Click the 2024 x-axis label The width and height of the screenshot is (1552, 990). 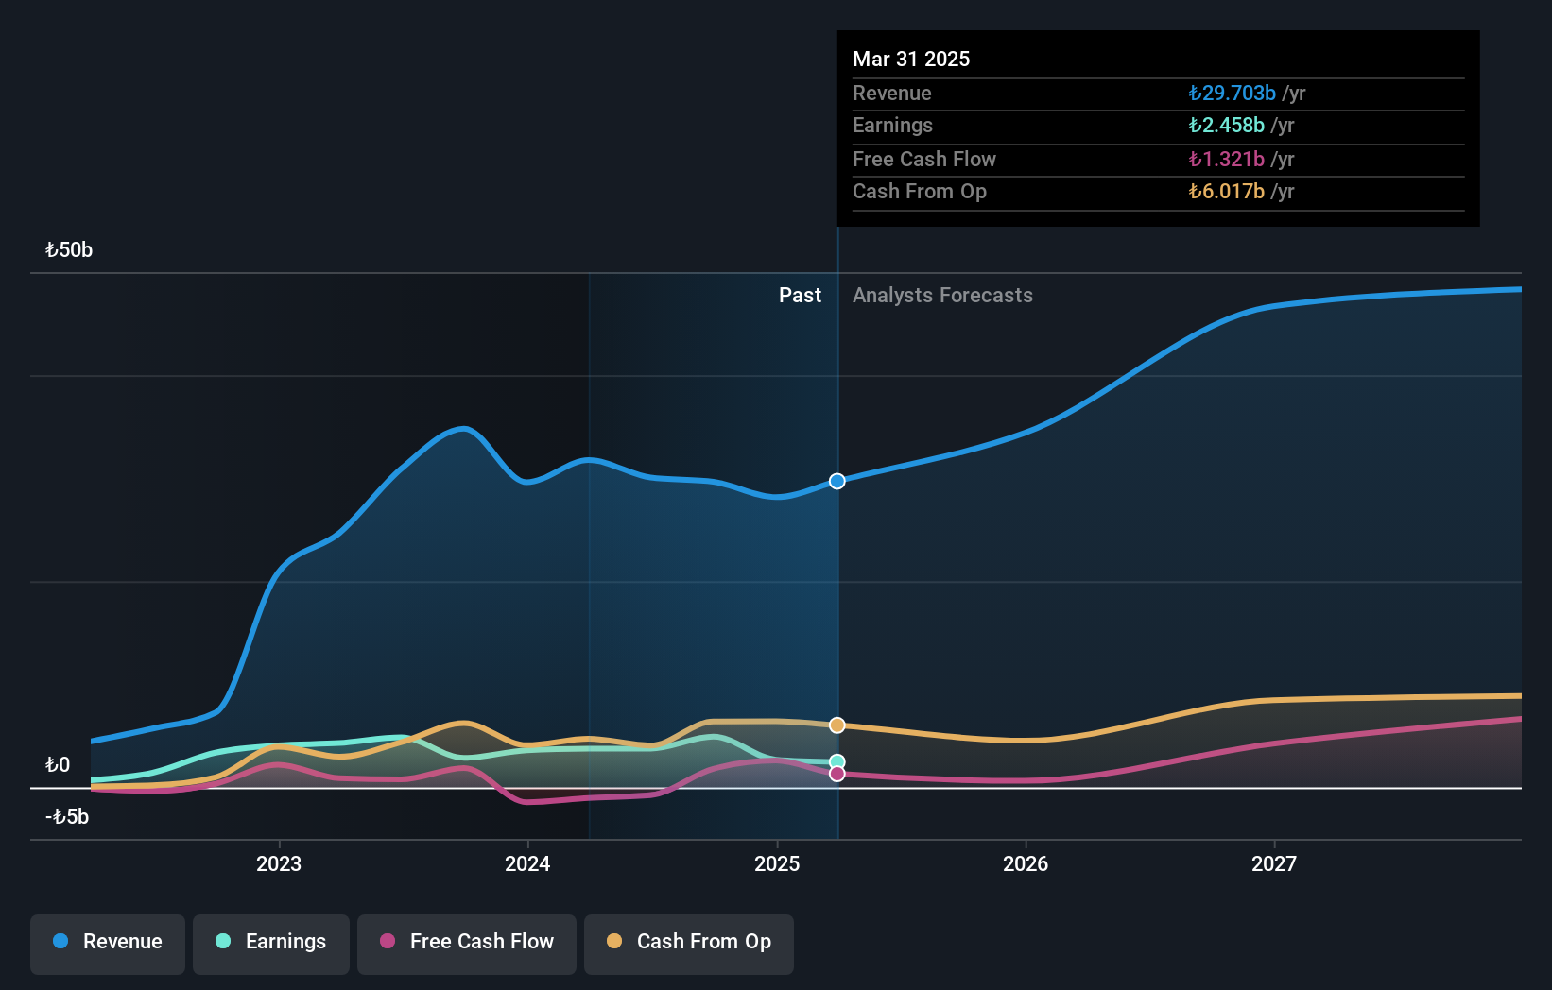pos(527,863)
